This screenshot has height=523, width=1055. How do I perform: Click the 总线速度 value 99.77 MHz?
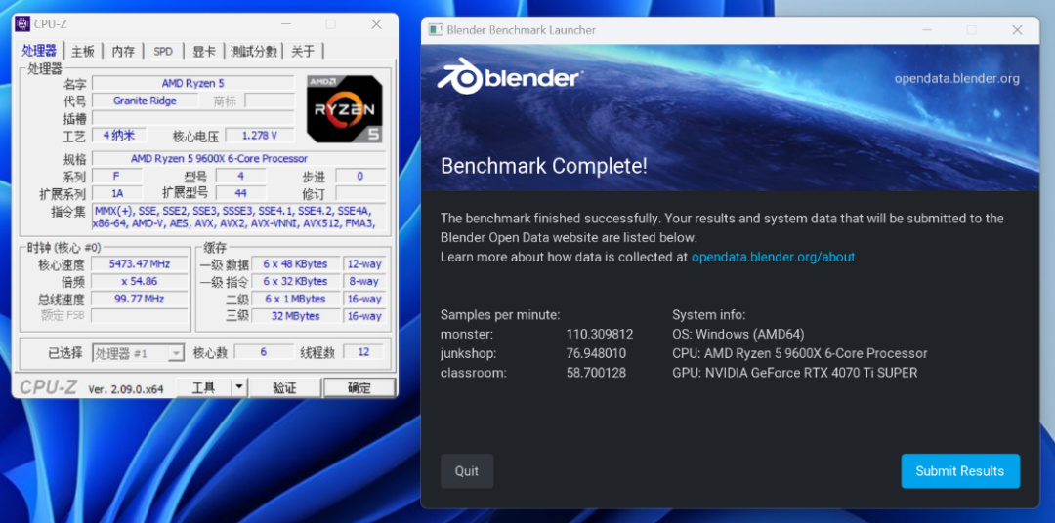(x=140, y=299)
